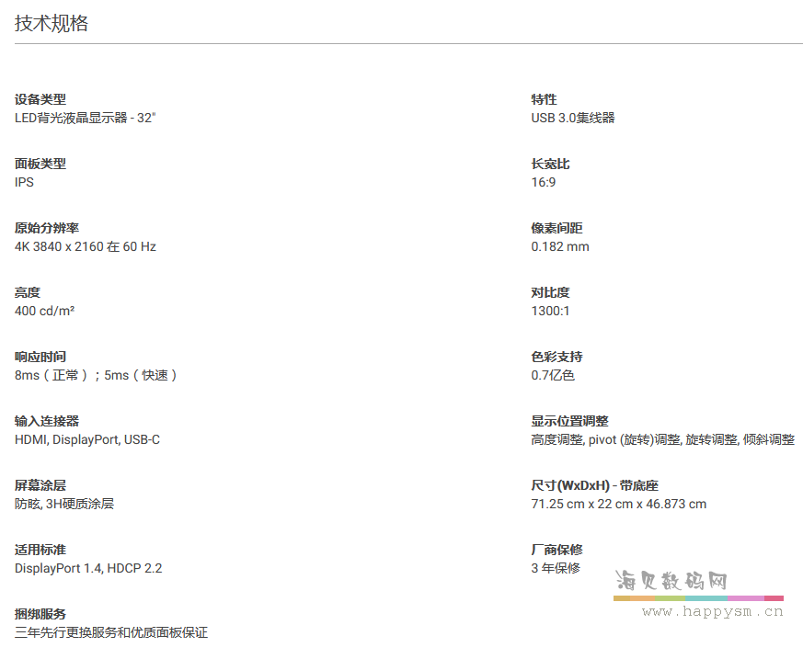Click the USB 3.0集线器 value
The image size is (803, 659).
pos(573,119)
